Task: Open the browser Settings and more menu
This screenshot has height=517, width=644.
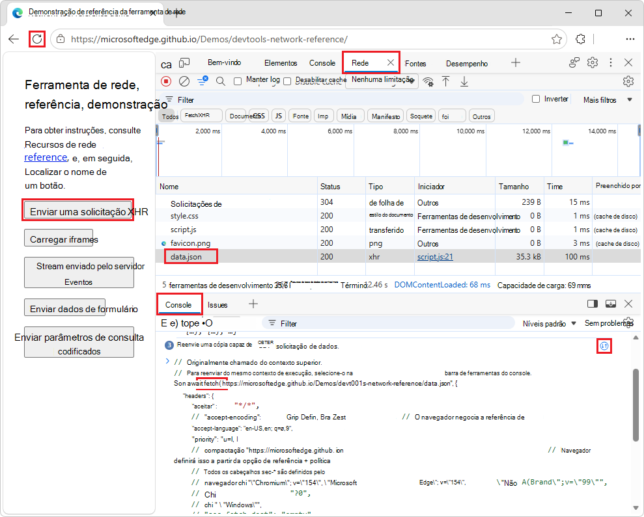Action: tap(630, 39)
